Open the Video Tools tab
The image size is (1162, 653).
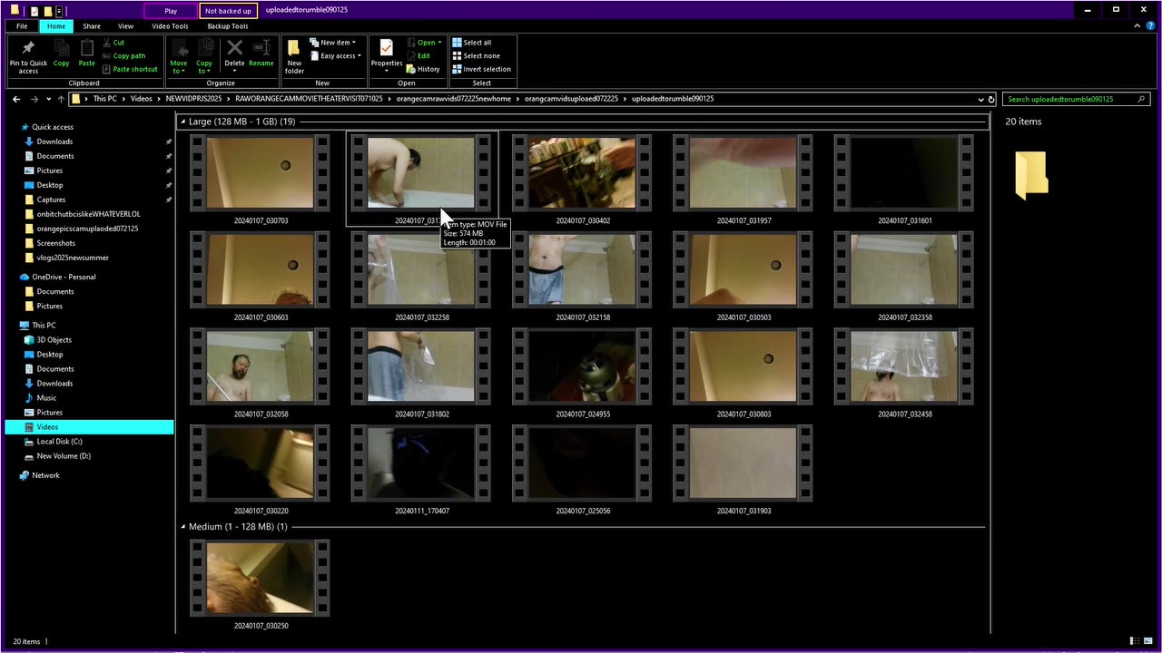tap(170, 26)
